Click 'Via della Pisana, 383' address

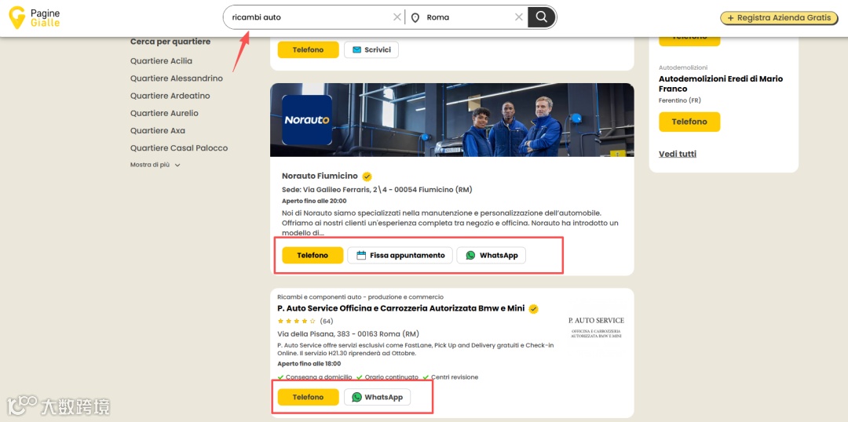(349, 334)
